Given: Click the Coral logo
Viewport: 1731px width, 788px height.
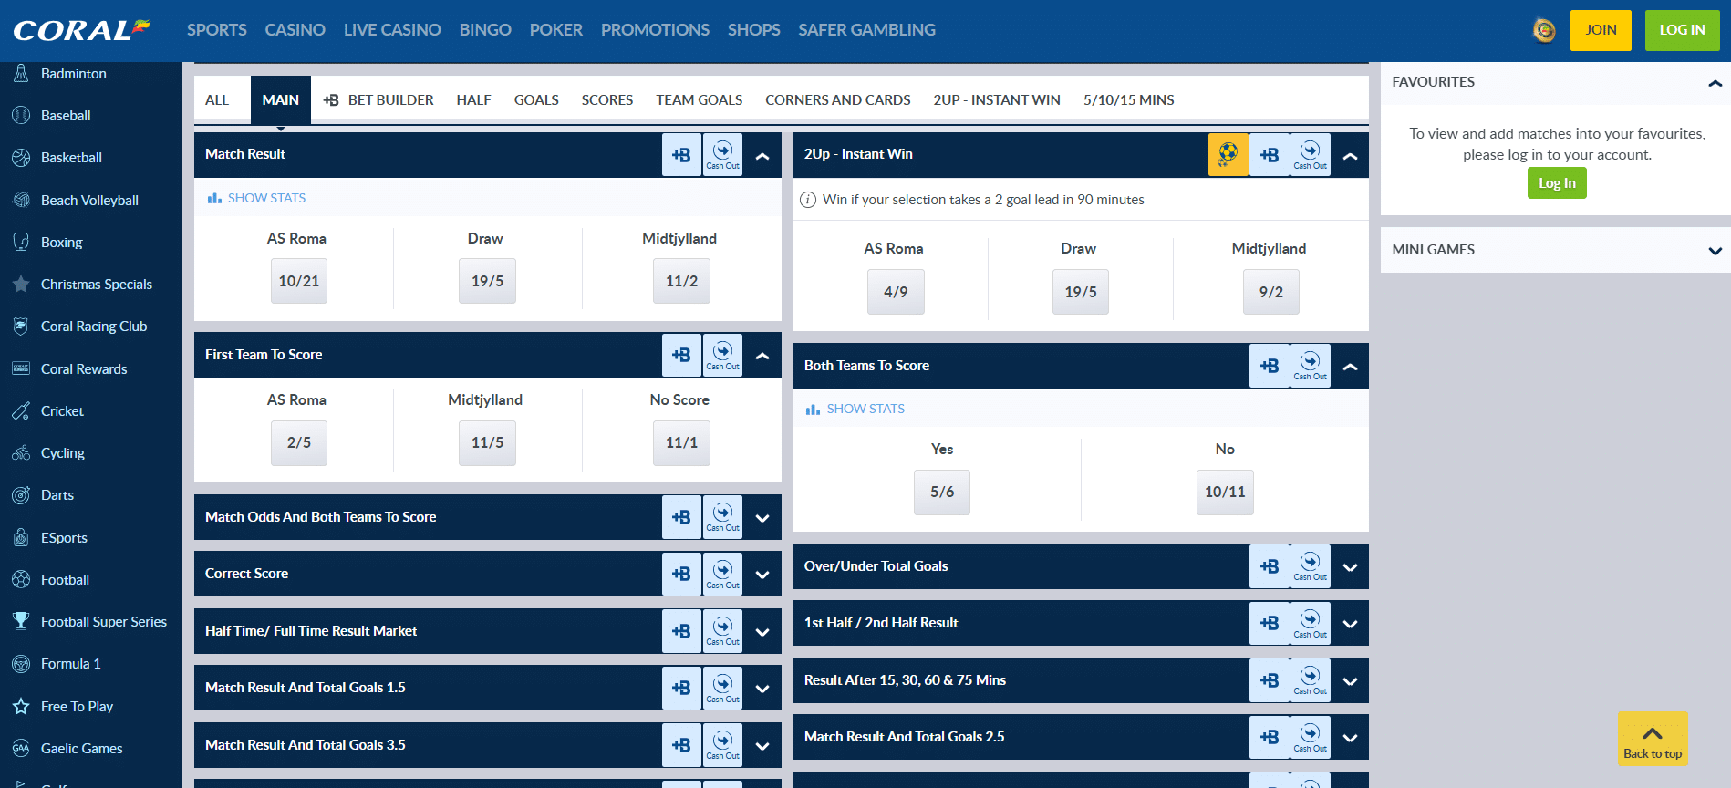Looking at the screenshot, I should point(81,30).
